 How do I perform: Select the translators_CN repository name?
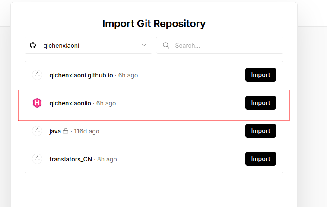point(71,159)
